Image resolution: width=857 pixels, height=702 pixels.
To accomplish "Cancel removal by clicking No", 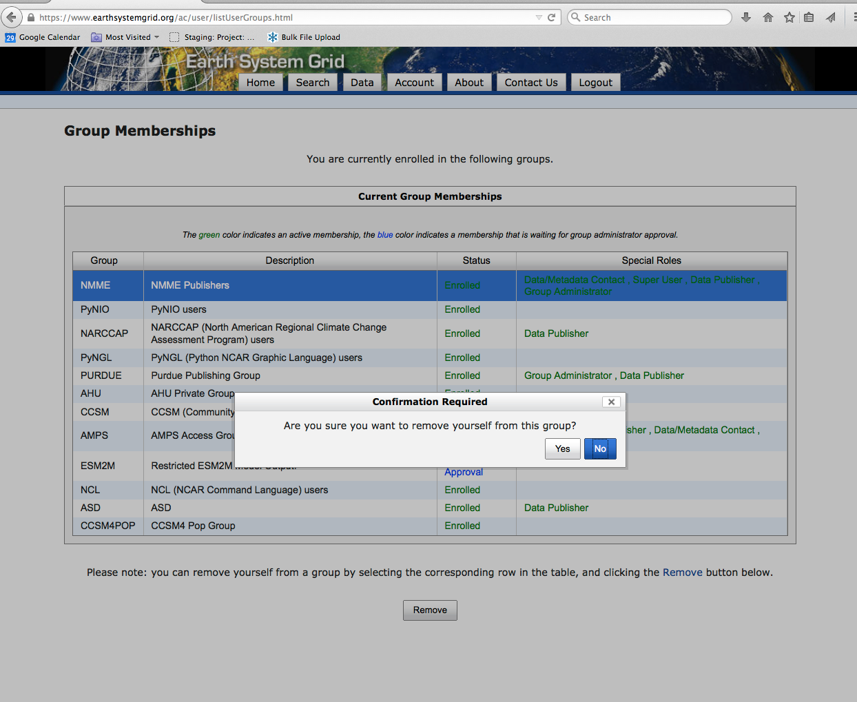I will tap(600, 448).
